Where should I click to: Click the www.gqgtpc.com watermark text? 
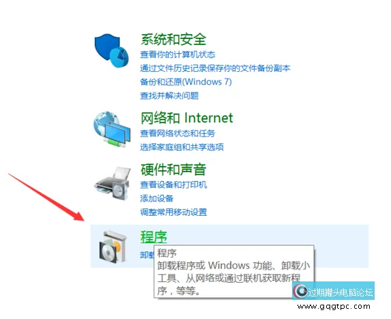coord(334,306)
